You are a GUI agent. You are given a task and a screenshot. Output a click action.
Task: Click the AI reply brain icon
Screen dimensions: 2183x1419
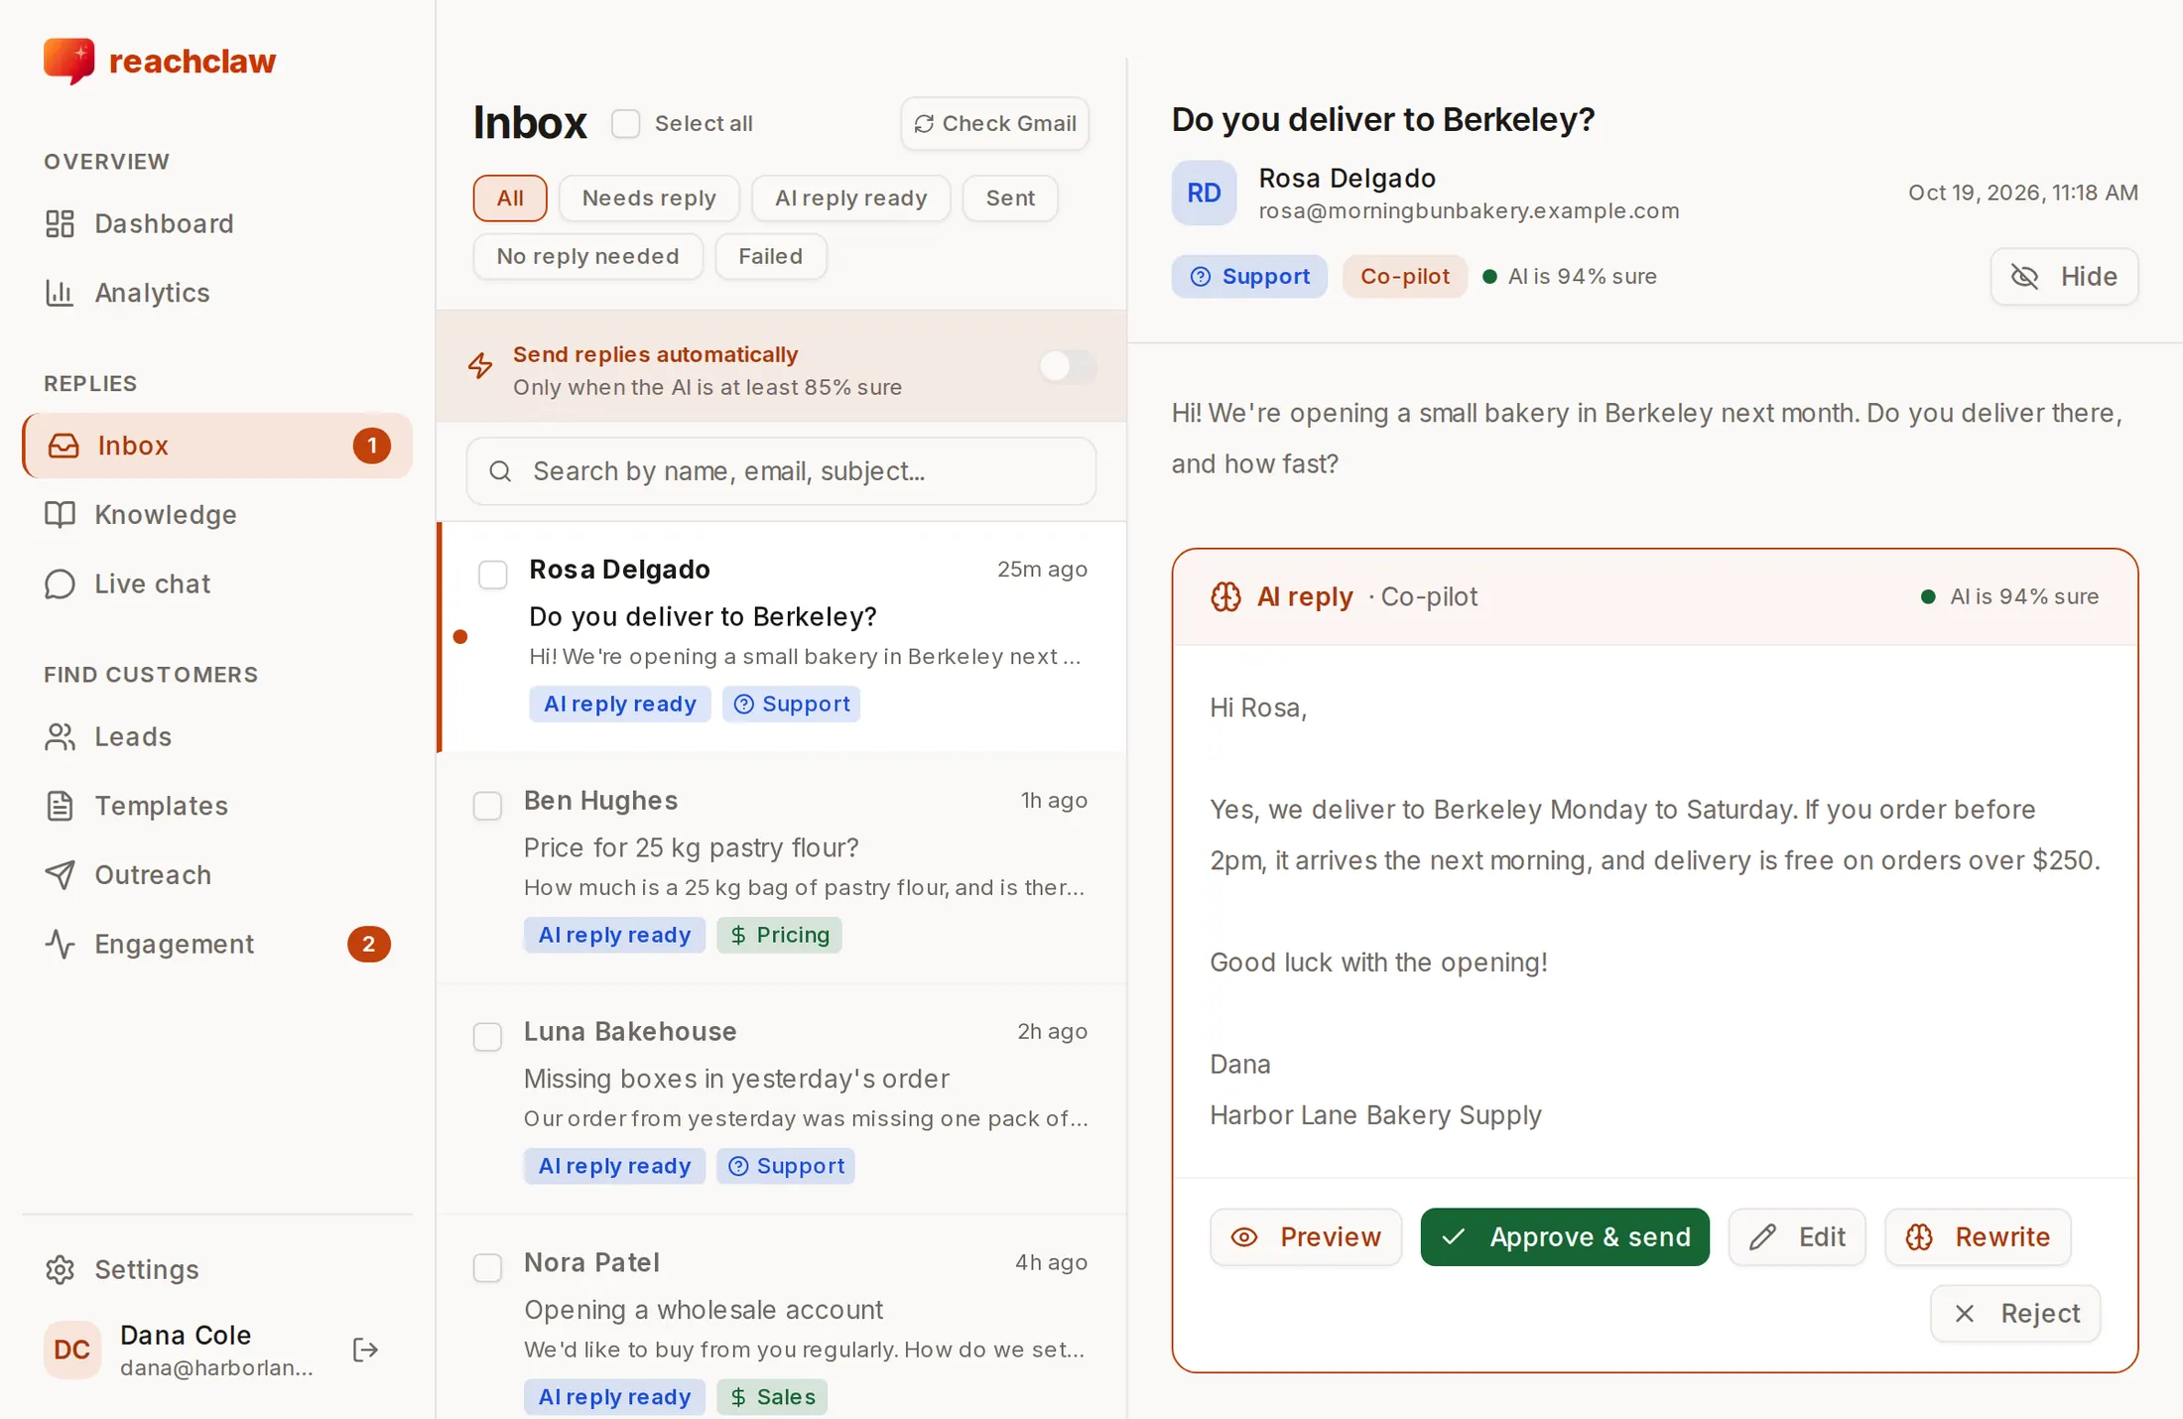(x=1225, y=596)
